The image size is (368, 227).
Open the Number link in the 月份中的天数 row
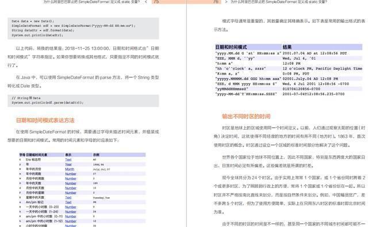(71, 188)
